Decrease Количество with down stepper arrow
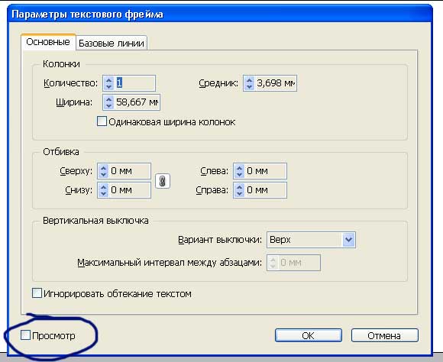This screenshot has height=362, width=443. [108, 86]
